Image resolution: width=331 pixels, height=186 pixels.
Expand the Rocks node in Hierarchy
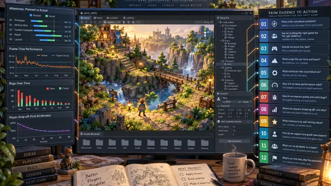tap(223, 32)
